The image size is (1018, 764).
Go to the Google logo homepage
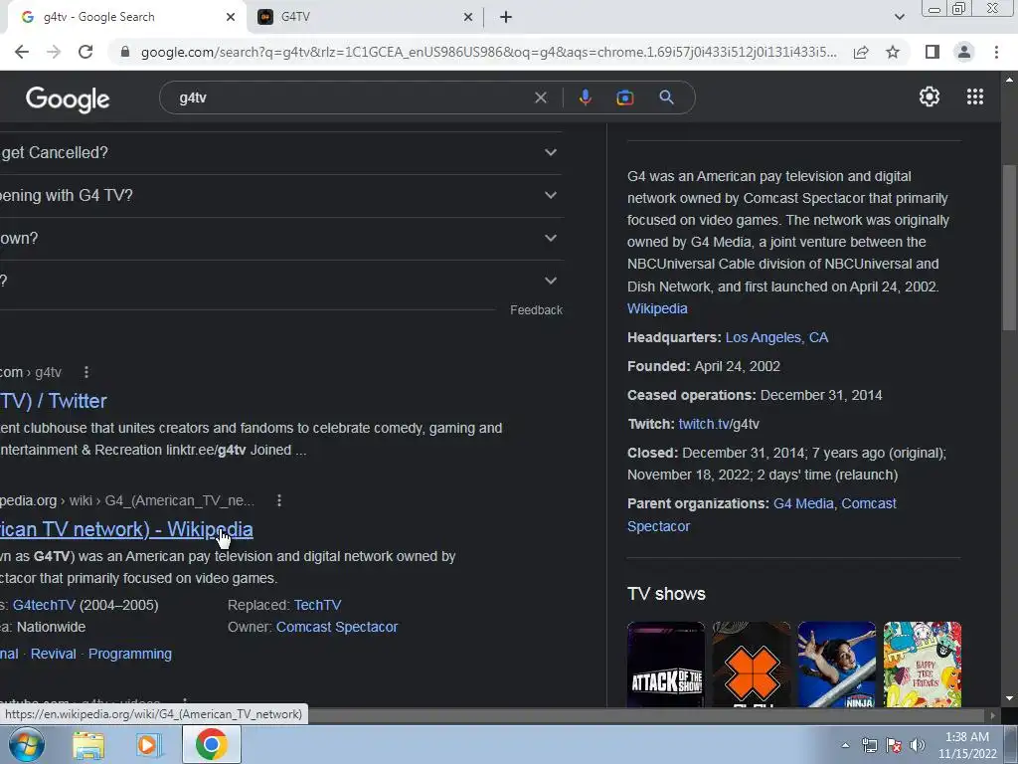(x=68, y=98)
